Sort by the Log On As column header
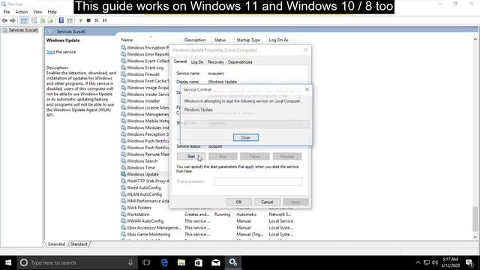480x270 pixels. point(278,40)
